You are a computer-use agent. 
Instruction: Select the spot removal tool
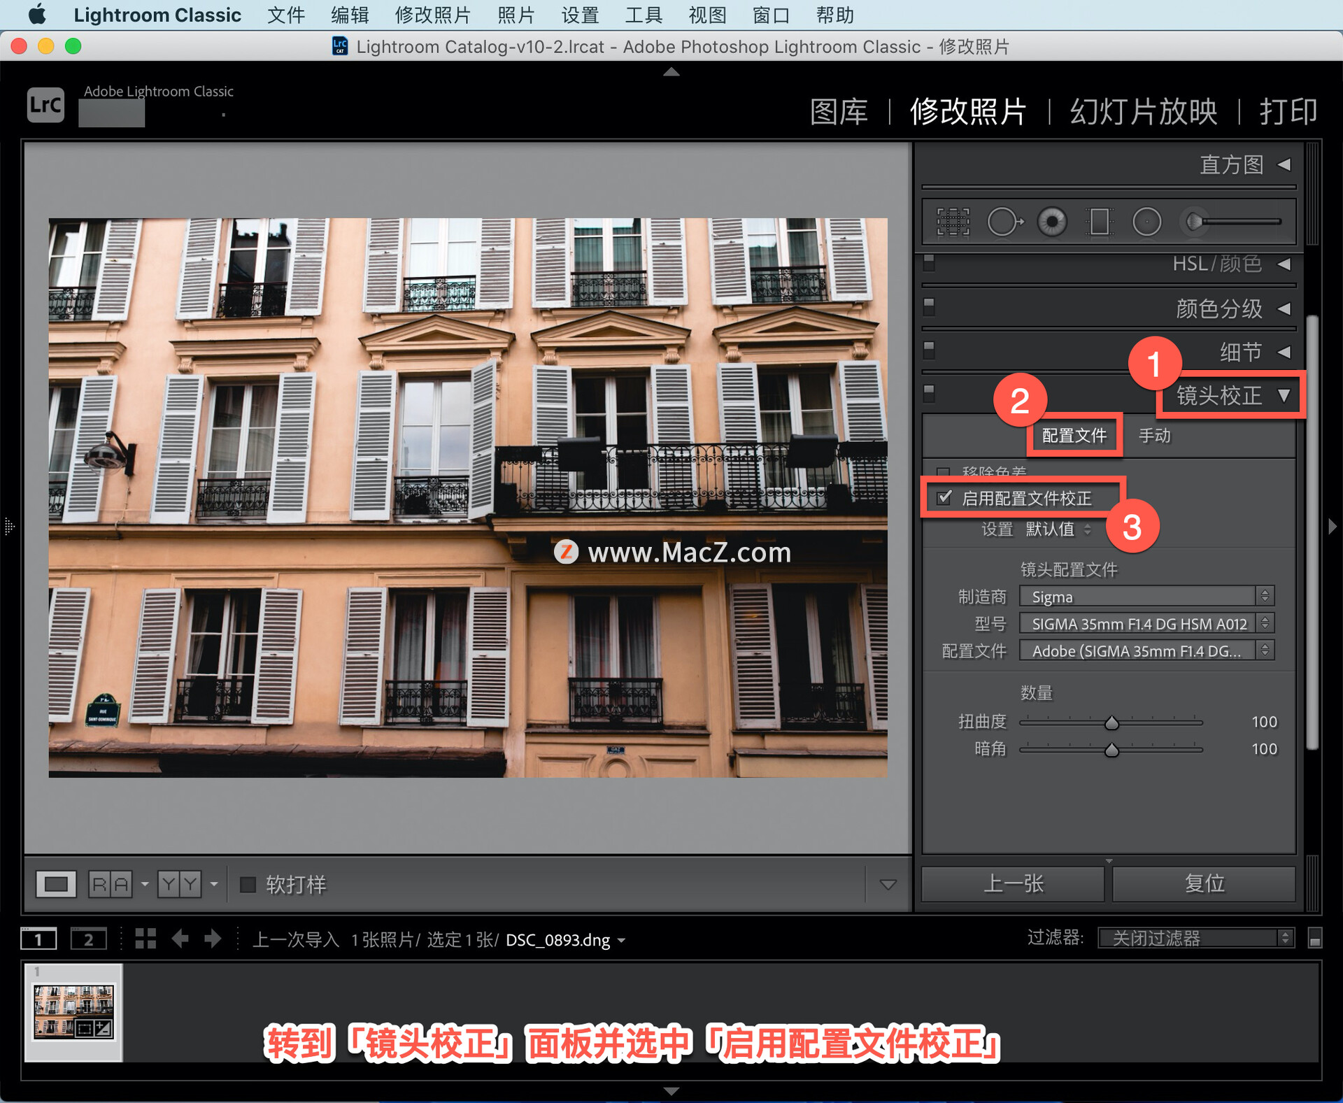(x=1004, y=222)
